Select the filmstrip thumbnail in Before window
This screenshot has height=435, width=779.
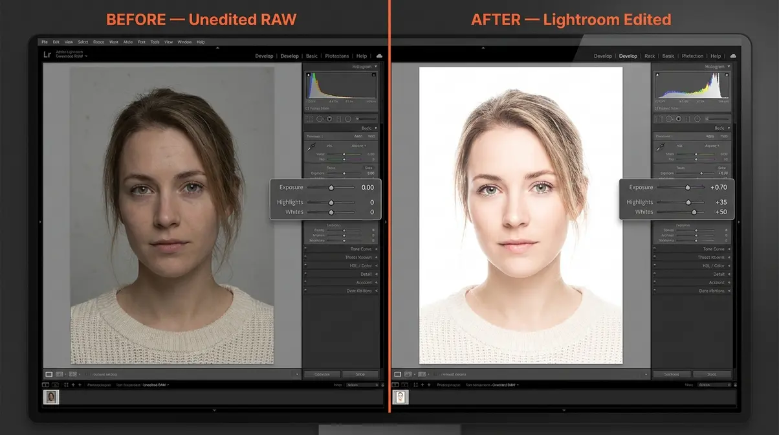point(51,397)
